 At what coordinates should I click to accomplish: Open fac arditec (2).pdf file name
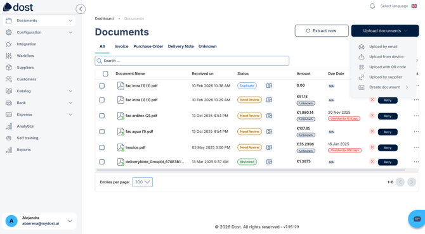(141, 116)
